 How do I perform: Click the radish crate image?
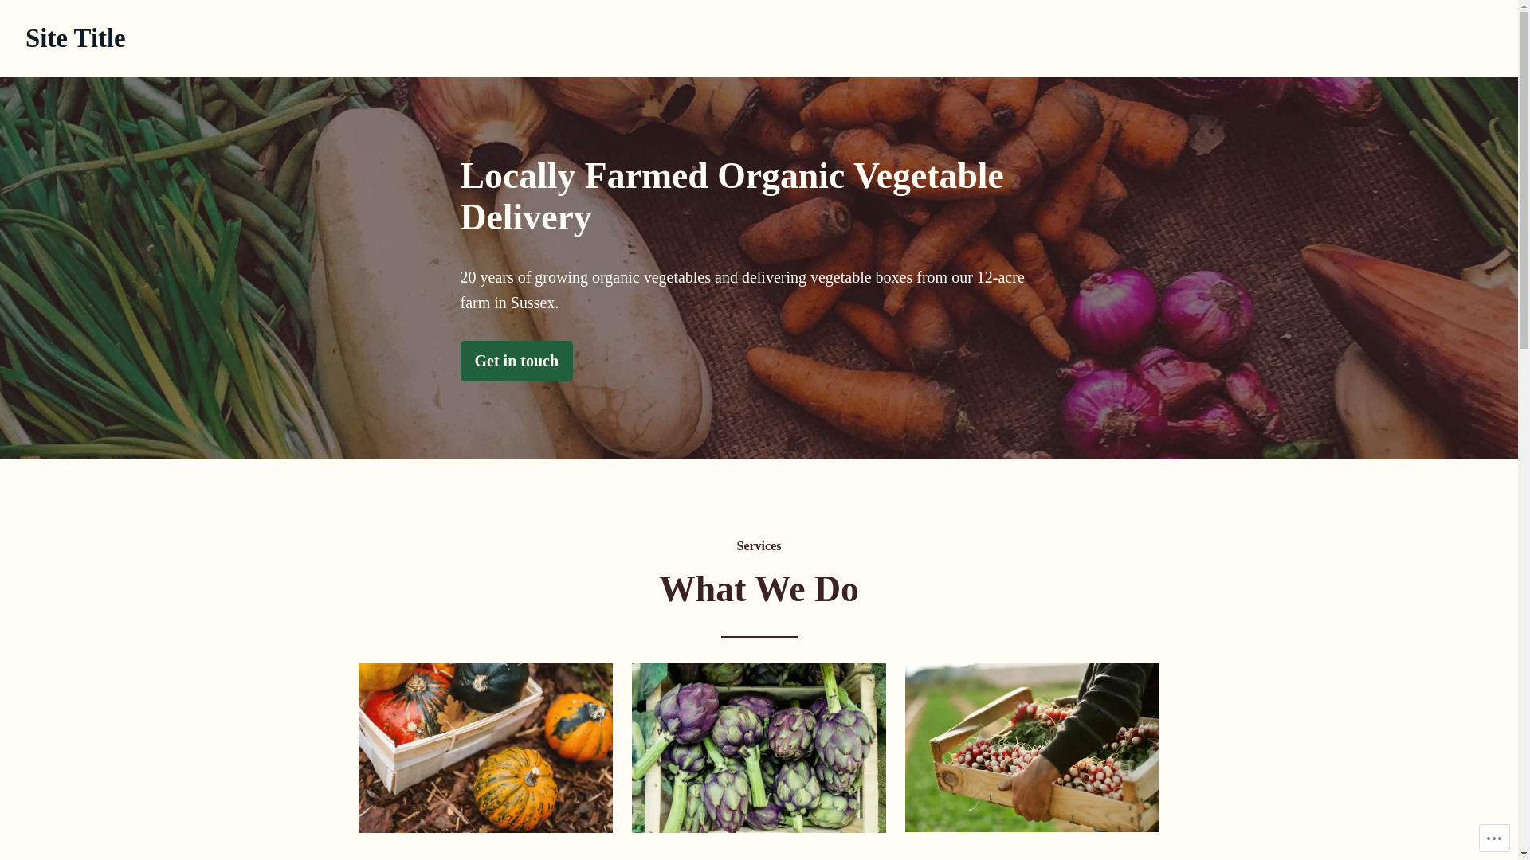[x=1032, y=748]
